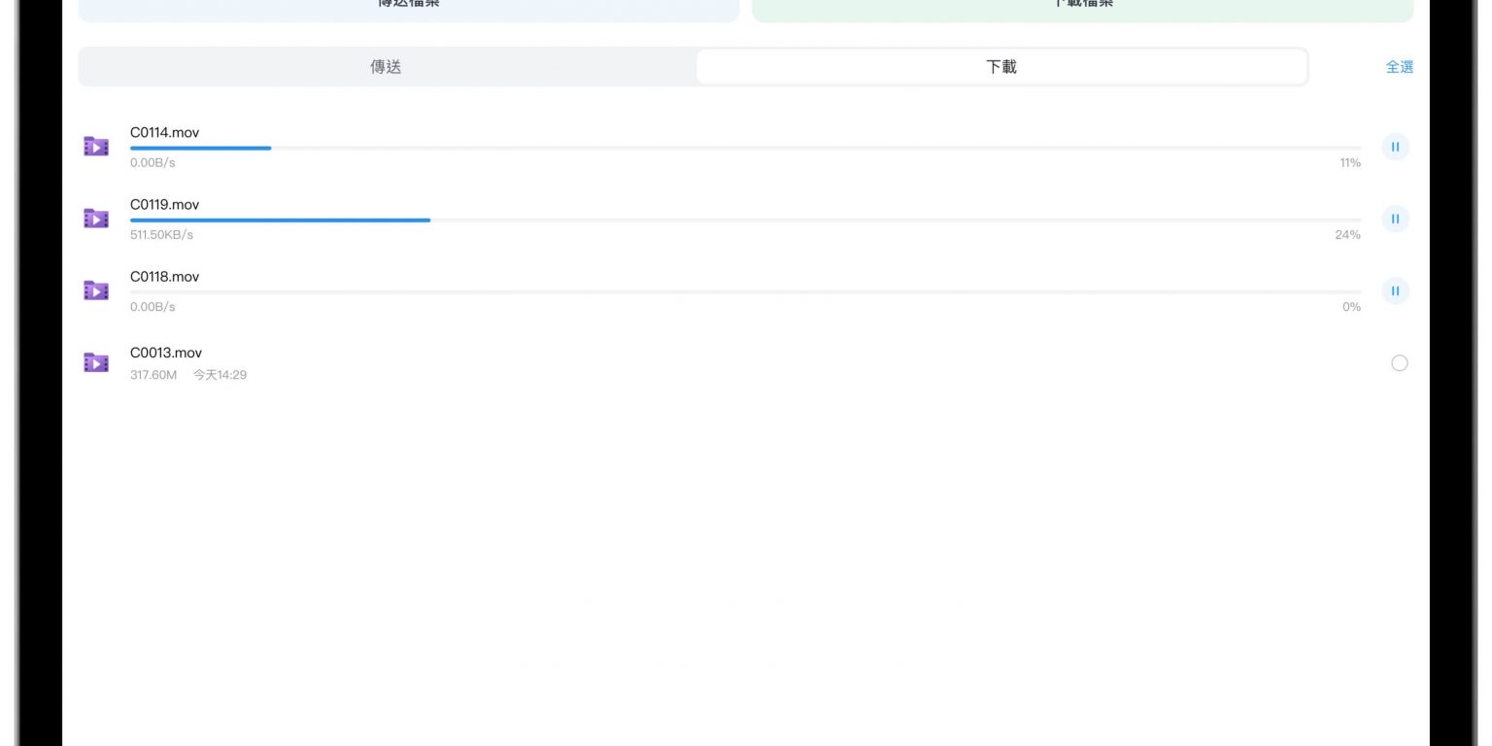This screenshot has height=746, width=1492.
Task: Open the completed C0013.mov file entry
Action: coord(166,353)
